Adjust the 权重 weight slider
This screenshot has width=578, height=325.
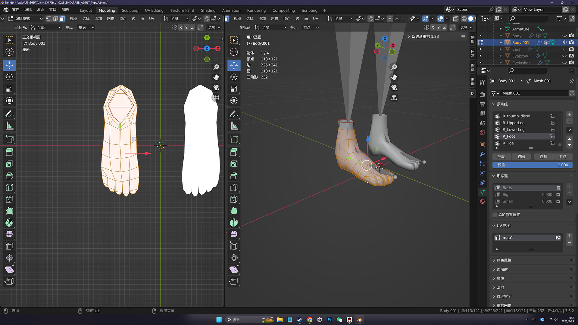(532, 165)
